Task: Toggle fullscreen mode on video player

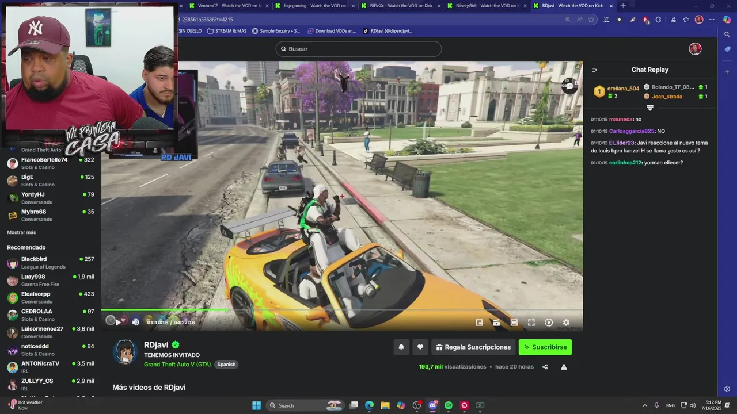Action: click(x=531, y=323)
